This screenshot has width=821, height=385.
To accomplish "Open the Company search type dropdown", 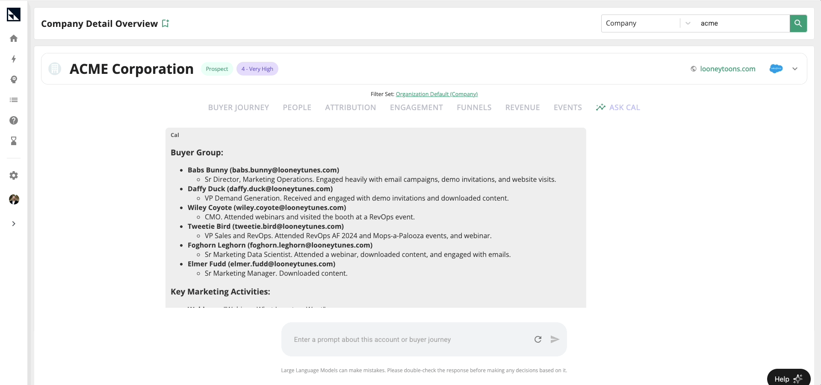I will 648,23.
